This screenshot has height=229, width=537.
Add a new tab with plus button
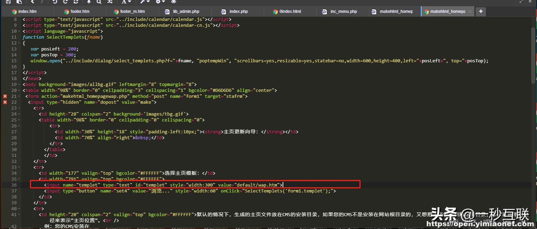pos(481,11)
